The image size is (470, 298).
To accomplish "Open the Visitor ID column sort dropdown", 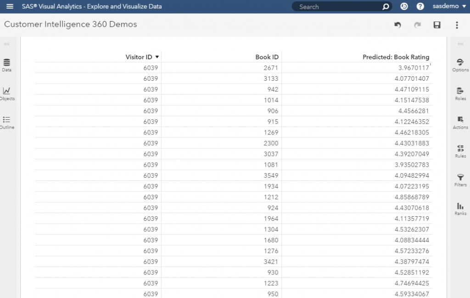I will (x=157, y=56).
